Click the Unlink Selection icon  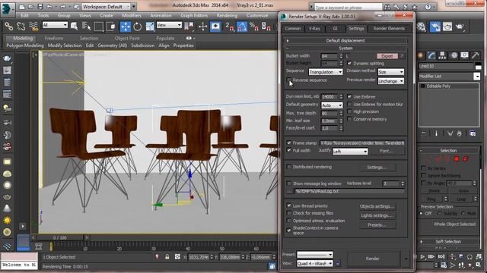coord(21,27)
